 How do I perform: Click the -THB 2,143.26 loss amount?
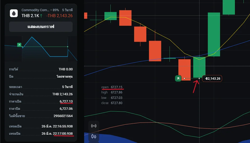[59, 16]
